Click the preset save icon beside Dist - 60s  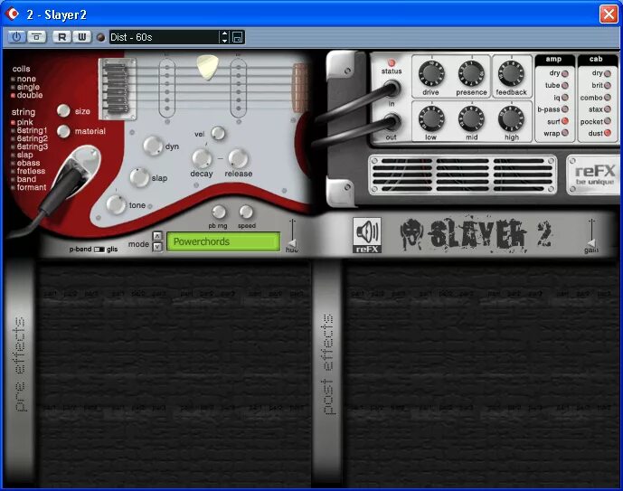[237, 37]
